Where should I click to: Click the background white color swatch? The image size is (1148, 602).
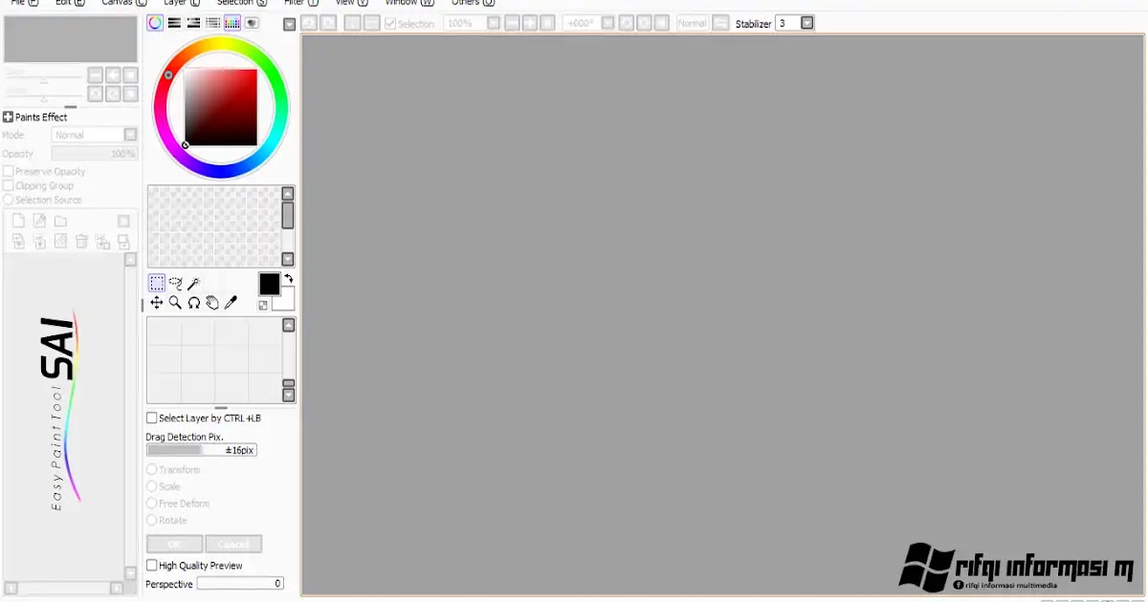[x=286, y=299]
